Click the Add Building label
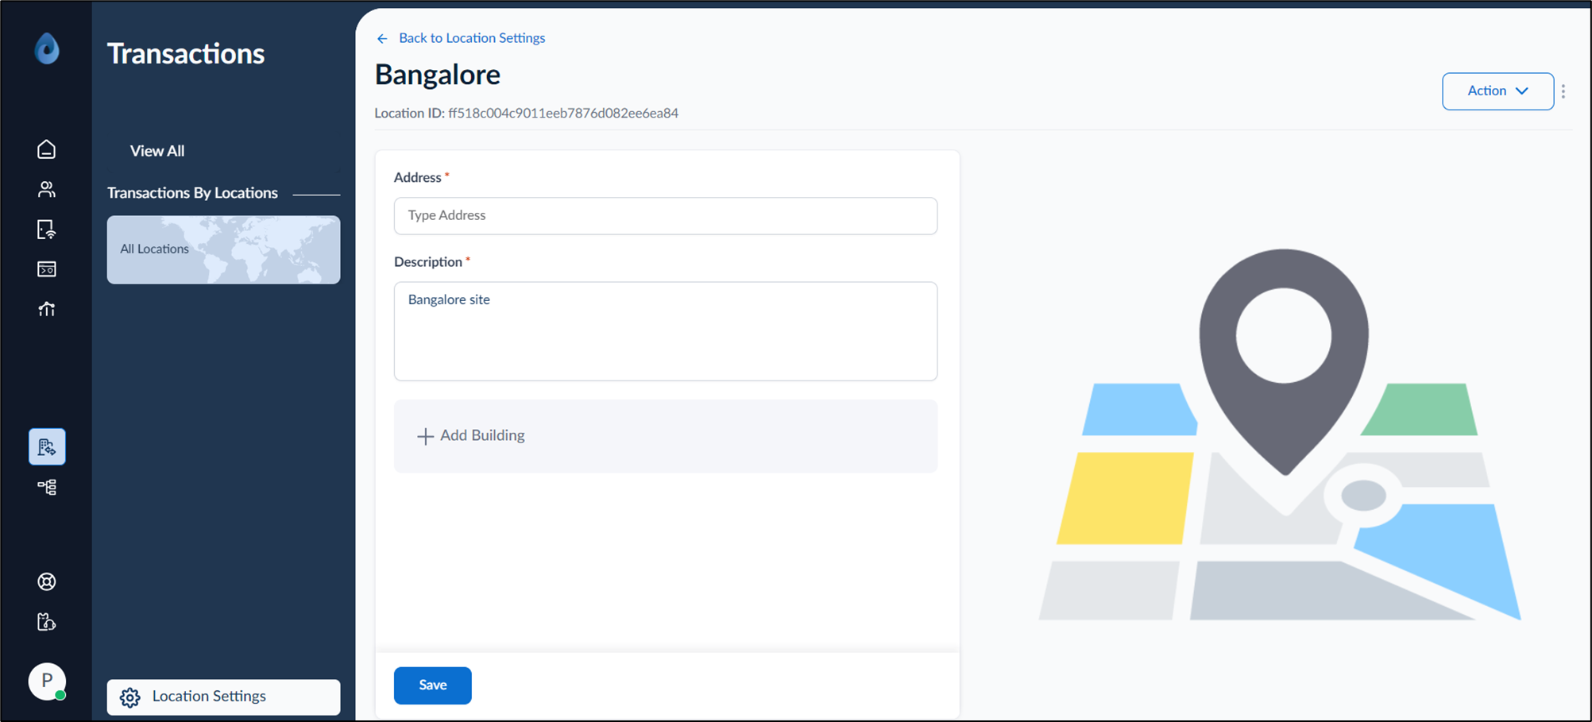1592x722 pixels. coord(482,435)
